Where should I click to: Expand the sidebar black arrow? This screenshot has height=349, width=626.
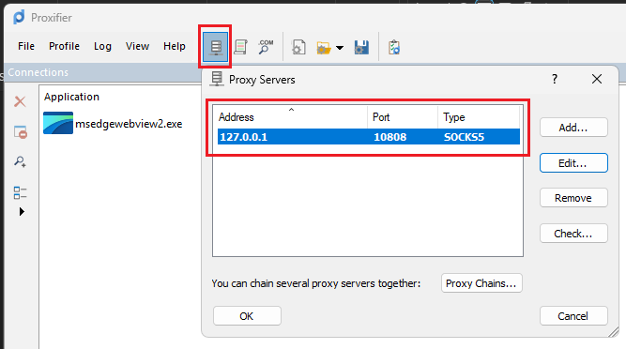[22, 211]
